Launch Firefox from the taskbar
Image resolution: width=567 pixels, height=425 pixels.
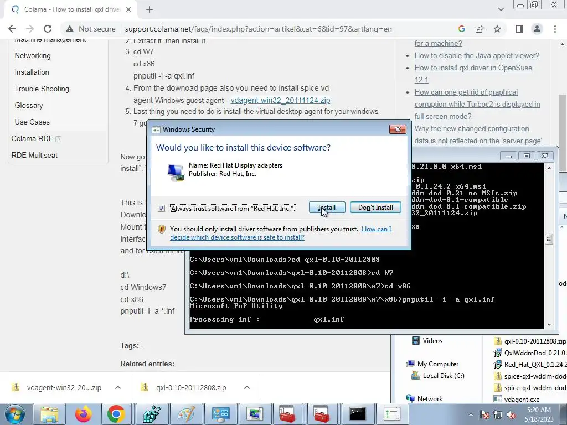[x=83, y=414]
